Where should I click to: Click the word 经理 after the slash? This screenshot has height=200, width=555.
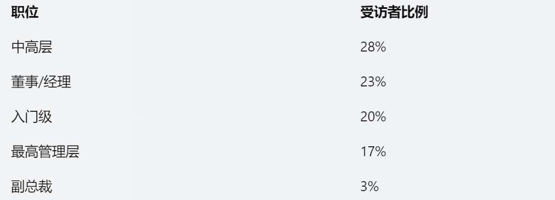[x=58, y=82]
